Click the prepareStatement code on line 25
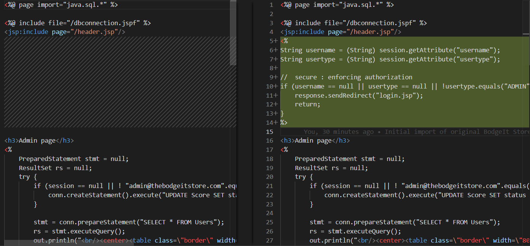This screenshot has width=530, height=246. click(x=405, y=222)
